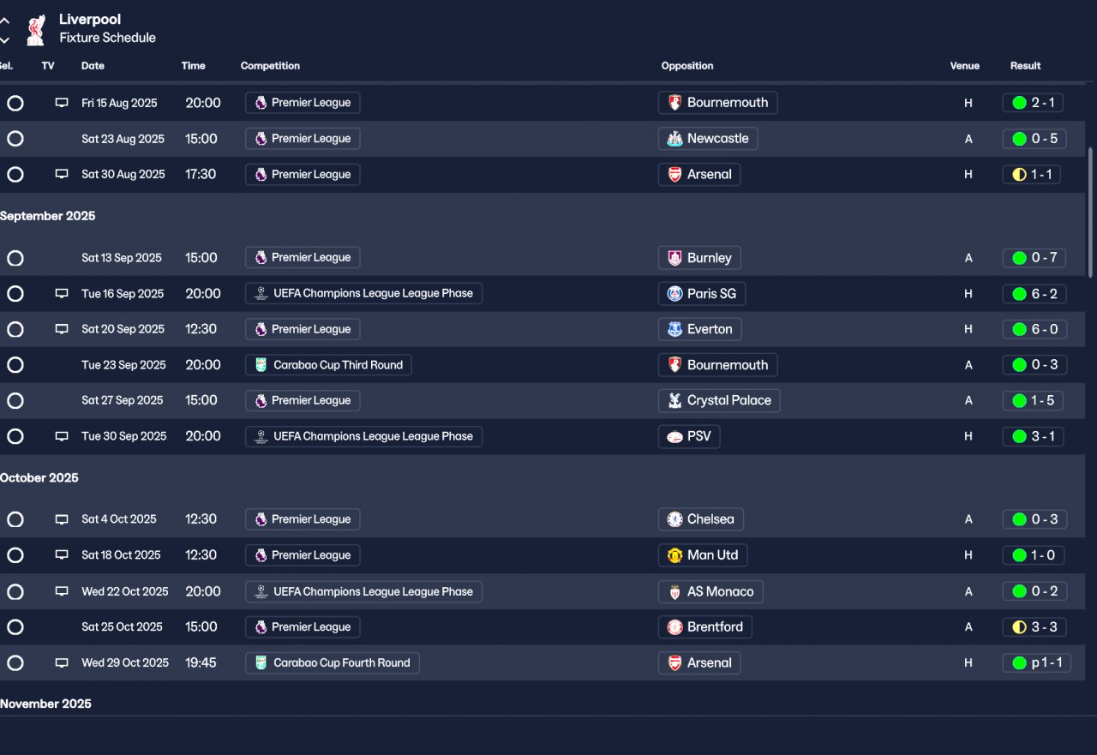The height and width of the screenshot is (755, 1097).
Task: Sort by the Result column header
Action: [x=1025, y=66]
